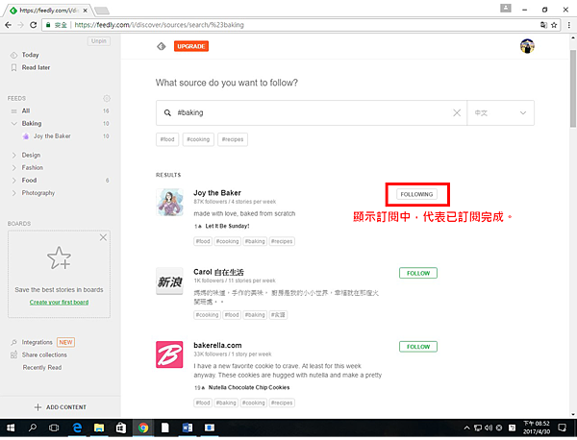Open the Task View icon on taskbar

tap(54, 428)
